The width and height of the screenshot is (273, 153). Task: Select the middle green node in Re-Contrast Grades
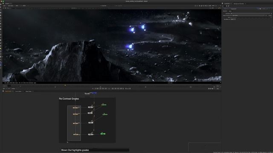[105, 114]
